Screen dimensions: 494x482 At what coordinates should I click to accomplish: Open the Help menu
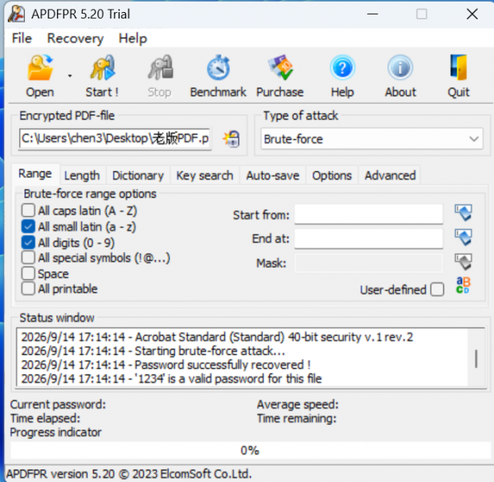tap(133, 39)
